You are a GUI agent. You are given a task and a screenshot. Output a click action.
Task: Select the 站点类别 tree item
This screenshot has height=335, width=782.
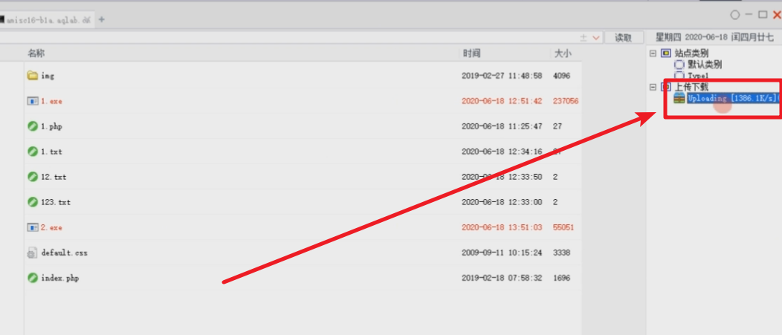[691, 53]
